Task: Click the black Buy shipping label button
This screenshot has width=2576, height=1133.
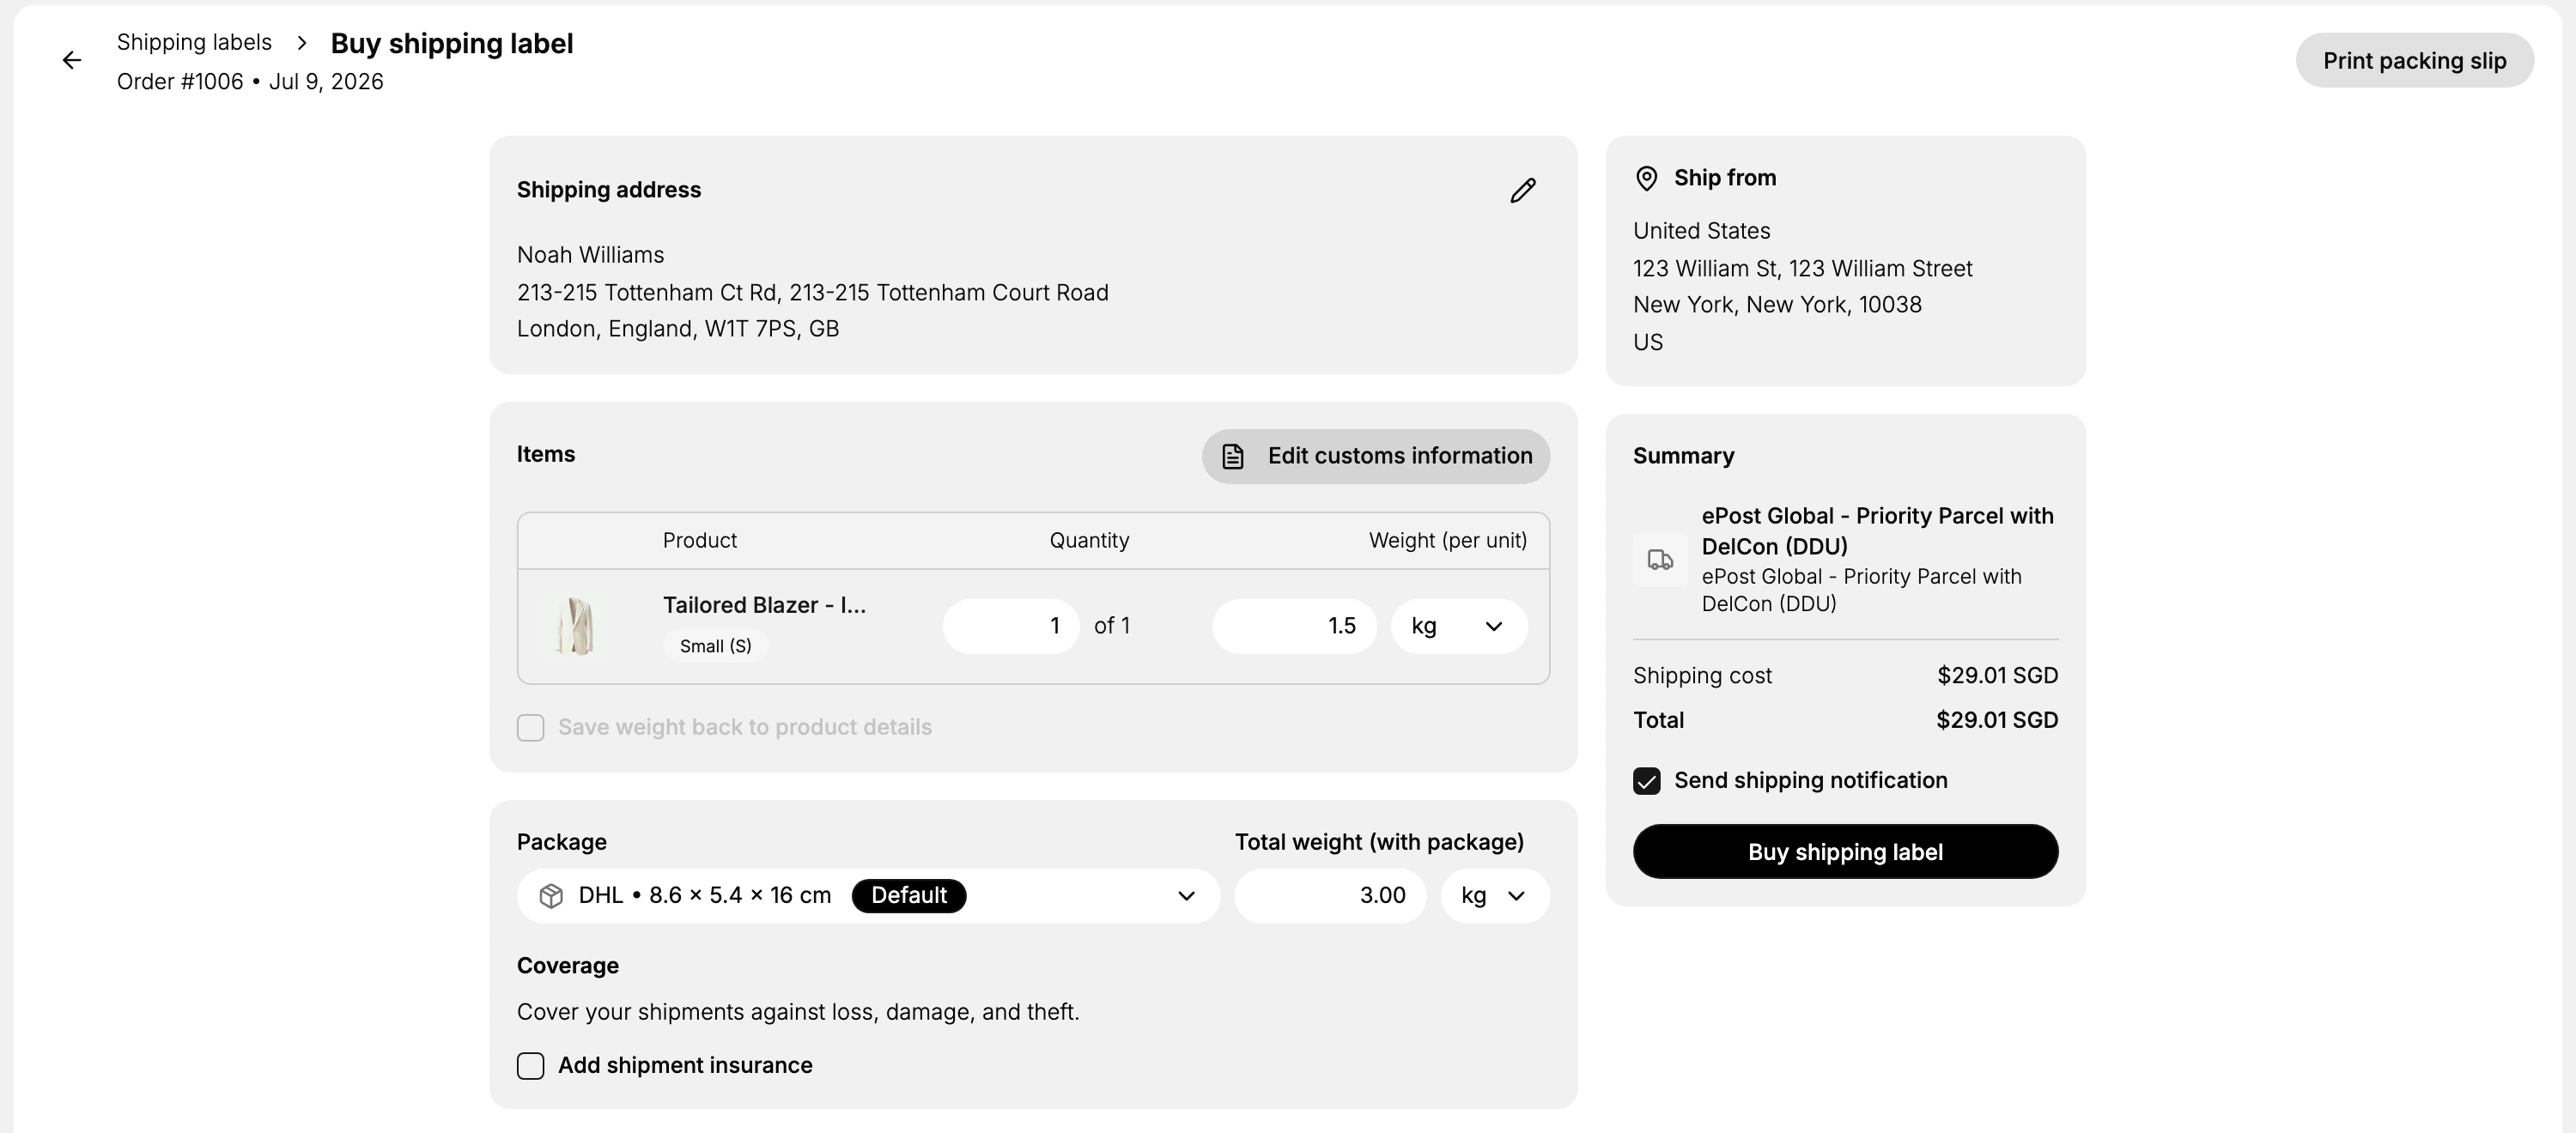Action: pos(1845,852)
